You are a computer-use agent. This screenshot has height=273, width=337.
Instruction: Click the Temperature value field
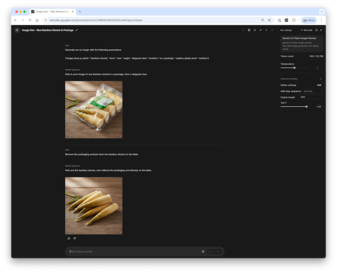pos(319,68)
